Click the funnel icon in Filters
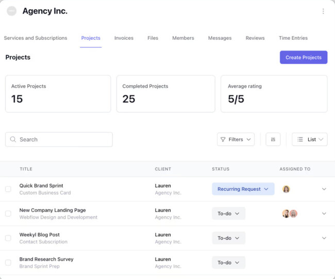 click(223, 139)
